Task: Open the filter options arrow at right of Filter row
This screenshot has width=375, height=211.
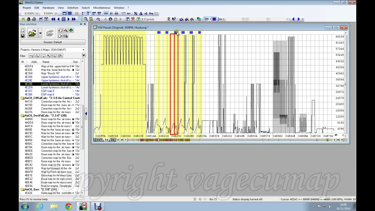Action: click(84, 55)
